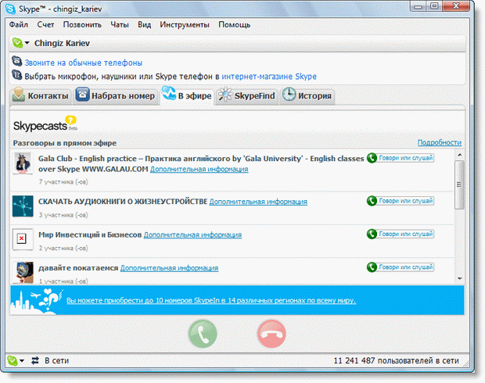Open the Счет menu

click(x=45, y=25)
